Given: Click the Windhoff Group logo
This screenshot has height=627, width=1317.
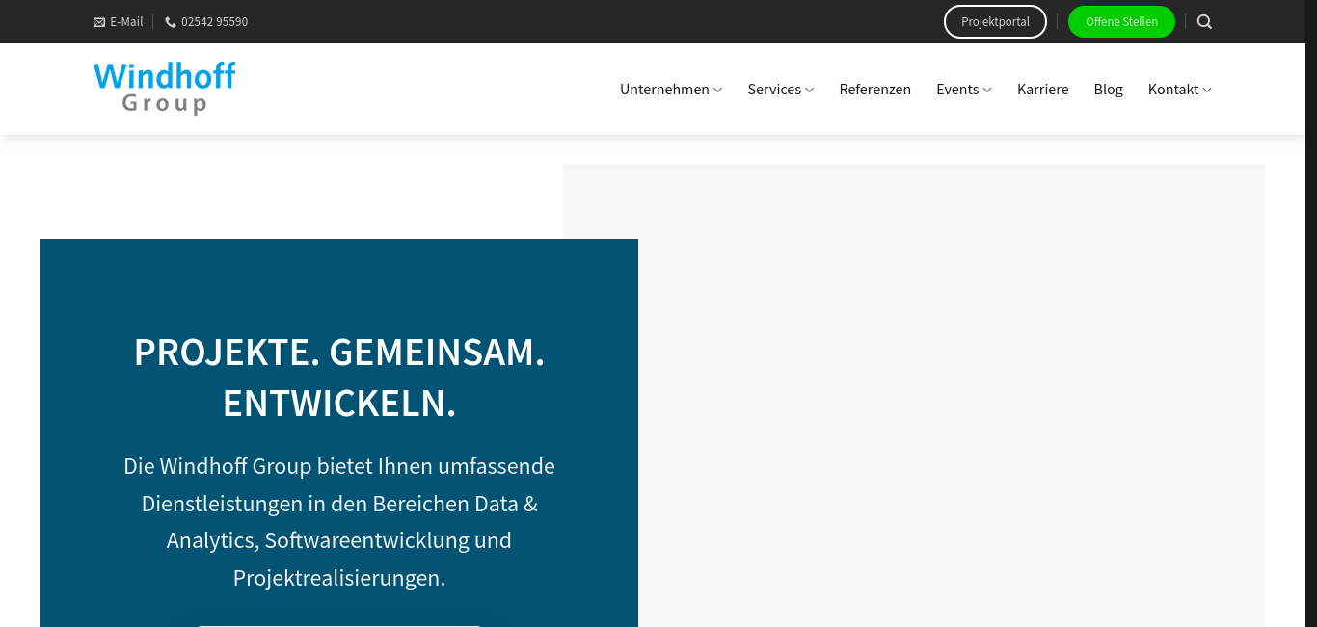Looking at the screenshot, I should click(x=165, y=88).
